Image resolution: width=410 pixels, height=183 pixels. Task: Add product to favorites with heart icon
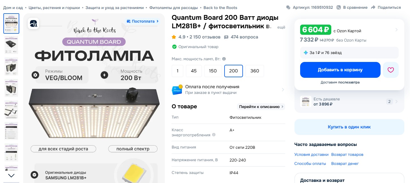click(x=391, y=70)
